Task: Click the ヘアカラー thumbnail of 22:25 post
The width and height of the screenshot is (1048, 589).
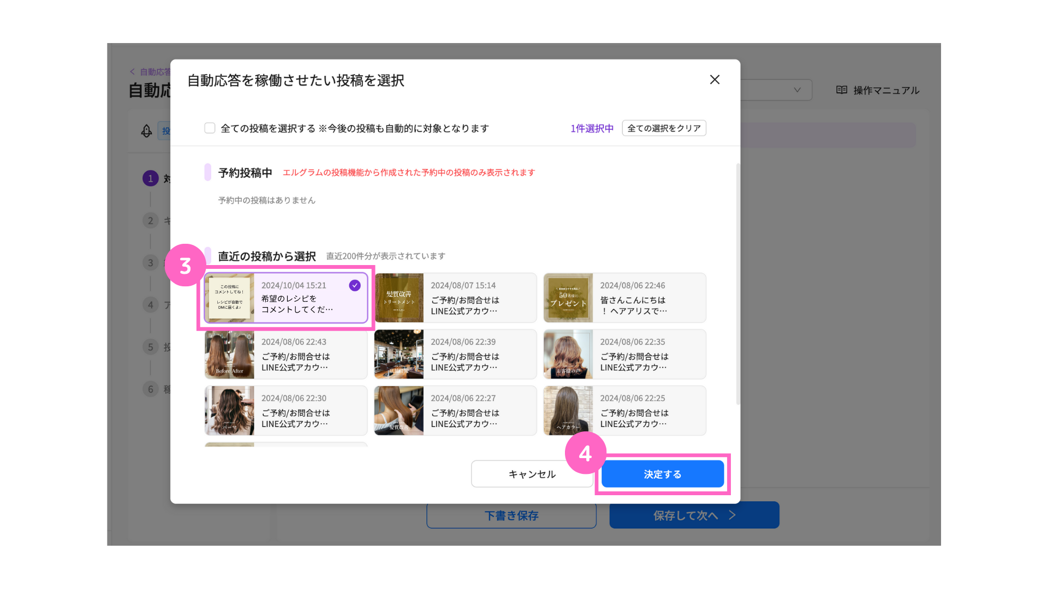Action: (568, 411)
